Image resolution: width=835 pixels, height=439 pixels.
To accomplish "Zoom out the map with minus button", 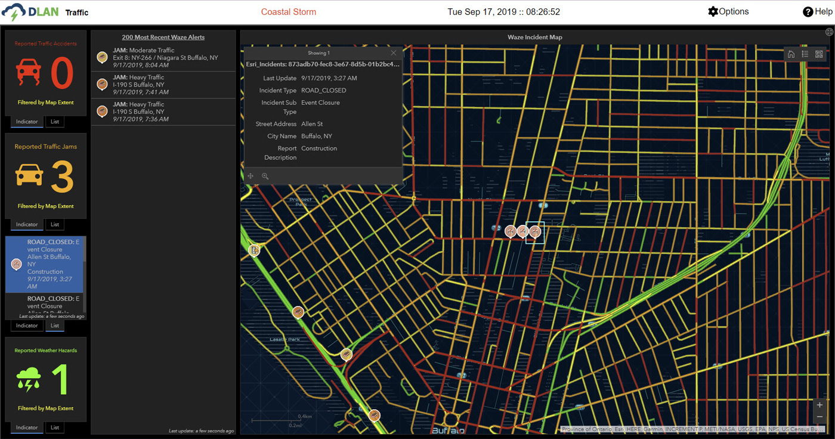I will click(820, 417).
